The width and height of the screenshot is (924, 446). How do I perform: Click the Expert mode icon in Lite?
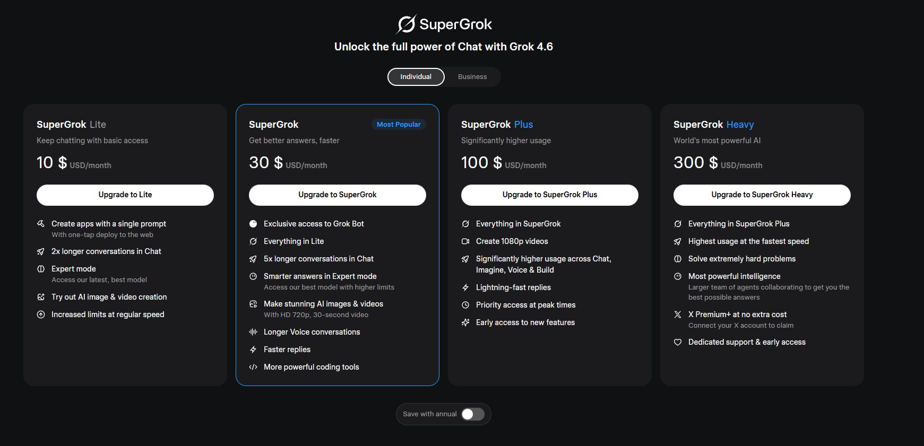pyautogui.click(x=41, y=269)
